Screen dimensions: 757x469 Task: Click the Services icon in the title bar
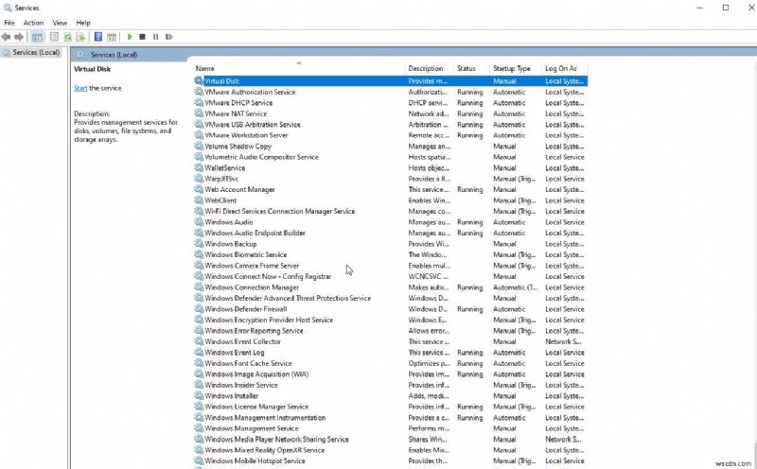[x=8, y=8]
